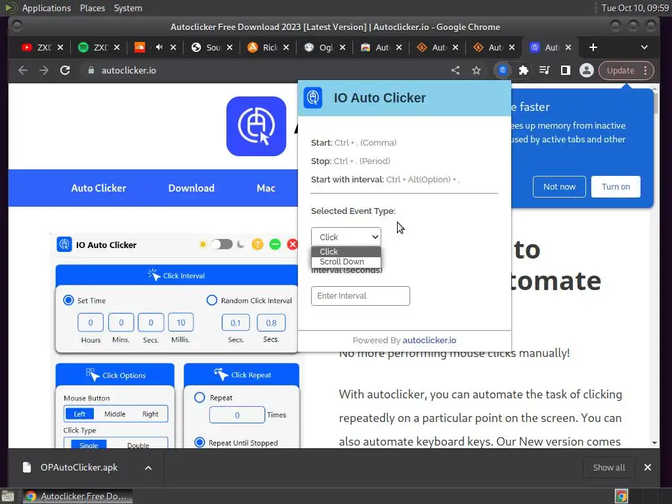This screenshot has width=672, height=504.
Task: Open the autoclicker.io link in popup footer
Action: pyautogui.click(x=429, y=341)
